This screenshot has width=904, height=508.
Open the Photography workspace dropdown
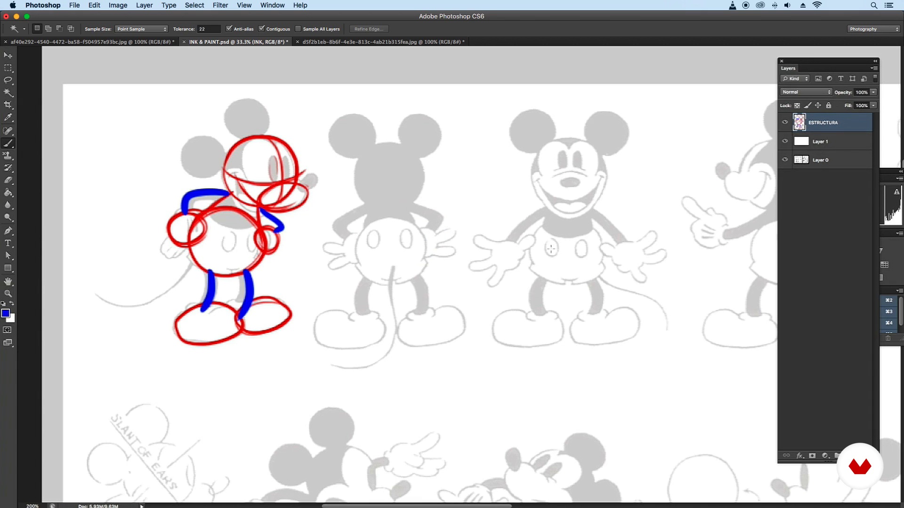tap(873, 29)
